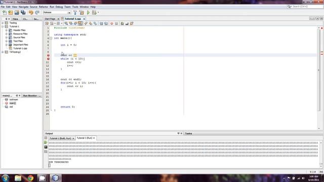Expand the Header Files folder
Image resolution: width=324 pixels, height=182 pixels.
tap(7, 30)
